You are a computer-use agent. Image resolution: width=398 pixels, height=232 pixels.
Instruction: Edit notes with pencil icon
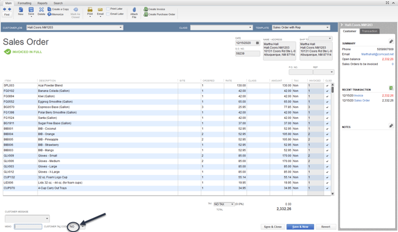point(391,126)
